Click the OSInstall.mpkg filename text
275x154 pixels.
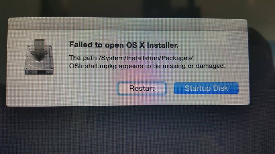[x=93, y=66]
